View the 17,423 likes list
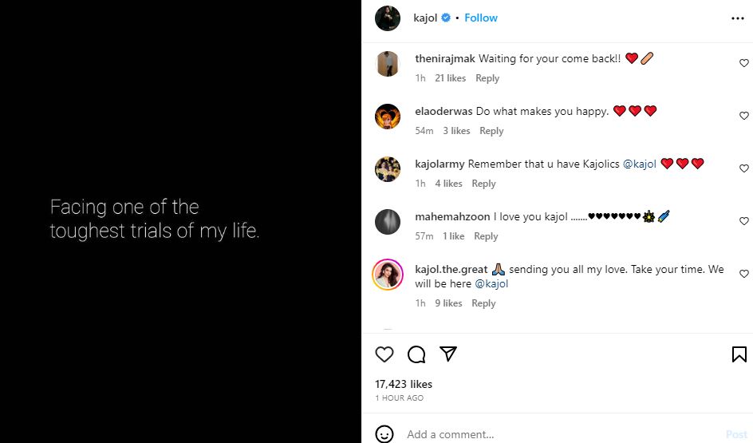Image resolution: width=753 pixels, height=443 pixels. click(404, 384)
